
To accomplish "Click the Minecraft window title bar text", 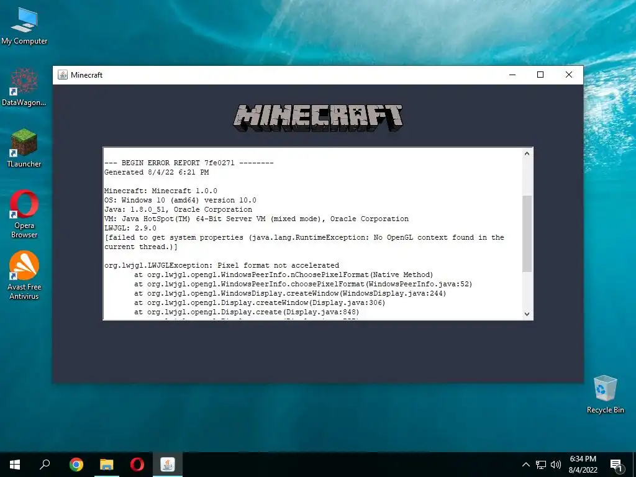I will pos(86,75).
